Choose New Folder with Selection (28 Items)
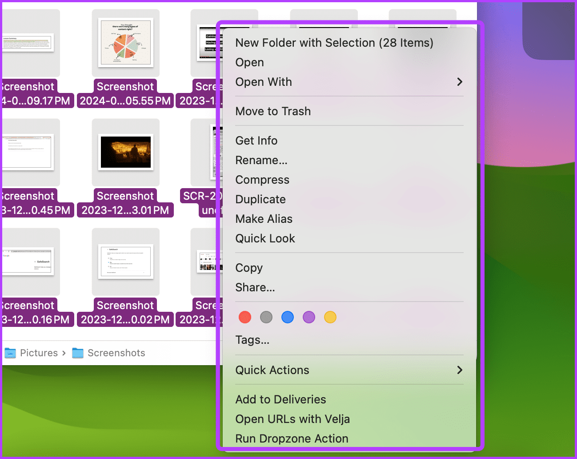 [334, 43]
